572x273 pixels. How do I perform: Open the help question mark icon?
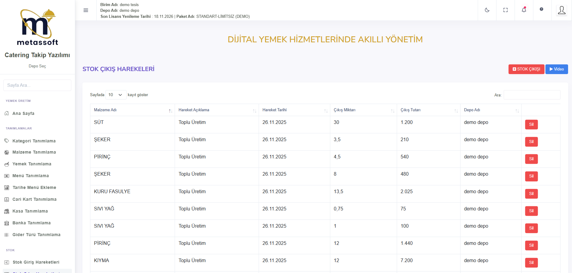[x=541, y=9]
